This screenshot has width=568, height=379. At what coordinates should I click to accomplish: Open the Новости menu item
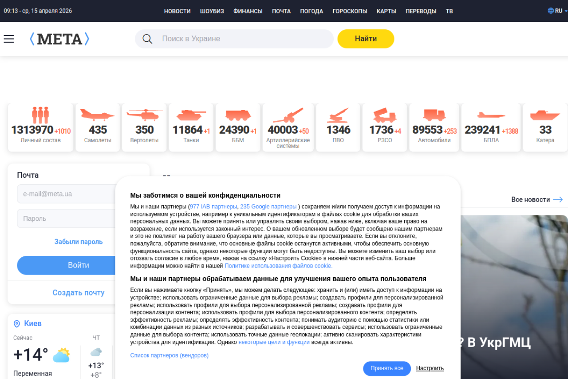coord(177,11)
